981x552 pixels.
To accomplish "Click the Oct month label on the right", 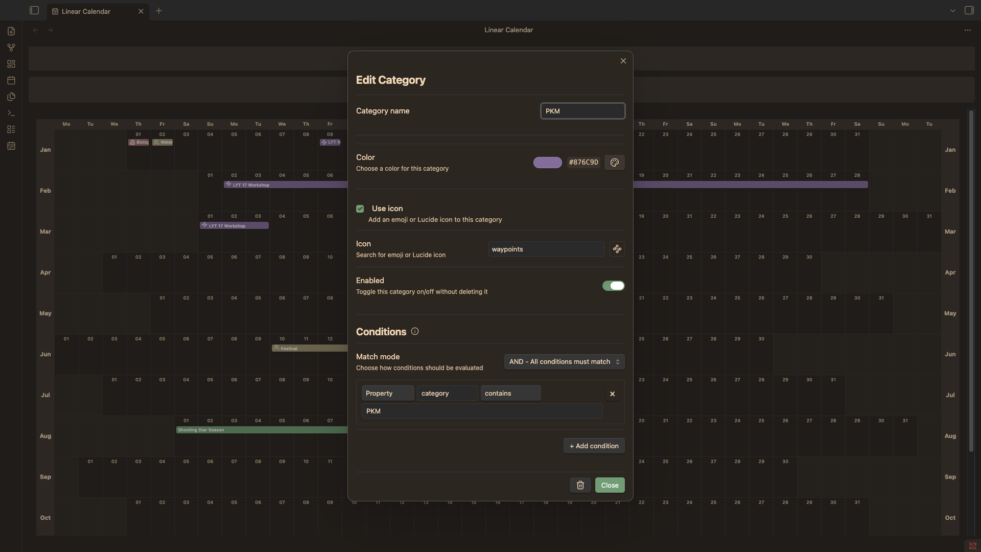I will click(x=950, y=518).
